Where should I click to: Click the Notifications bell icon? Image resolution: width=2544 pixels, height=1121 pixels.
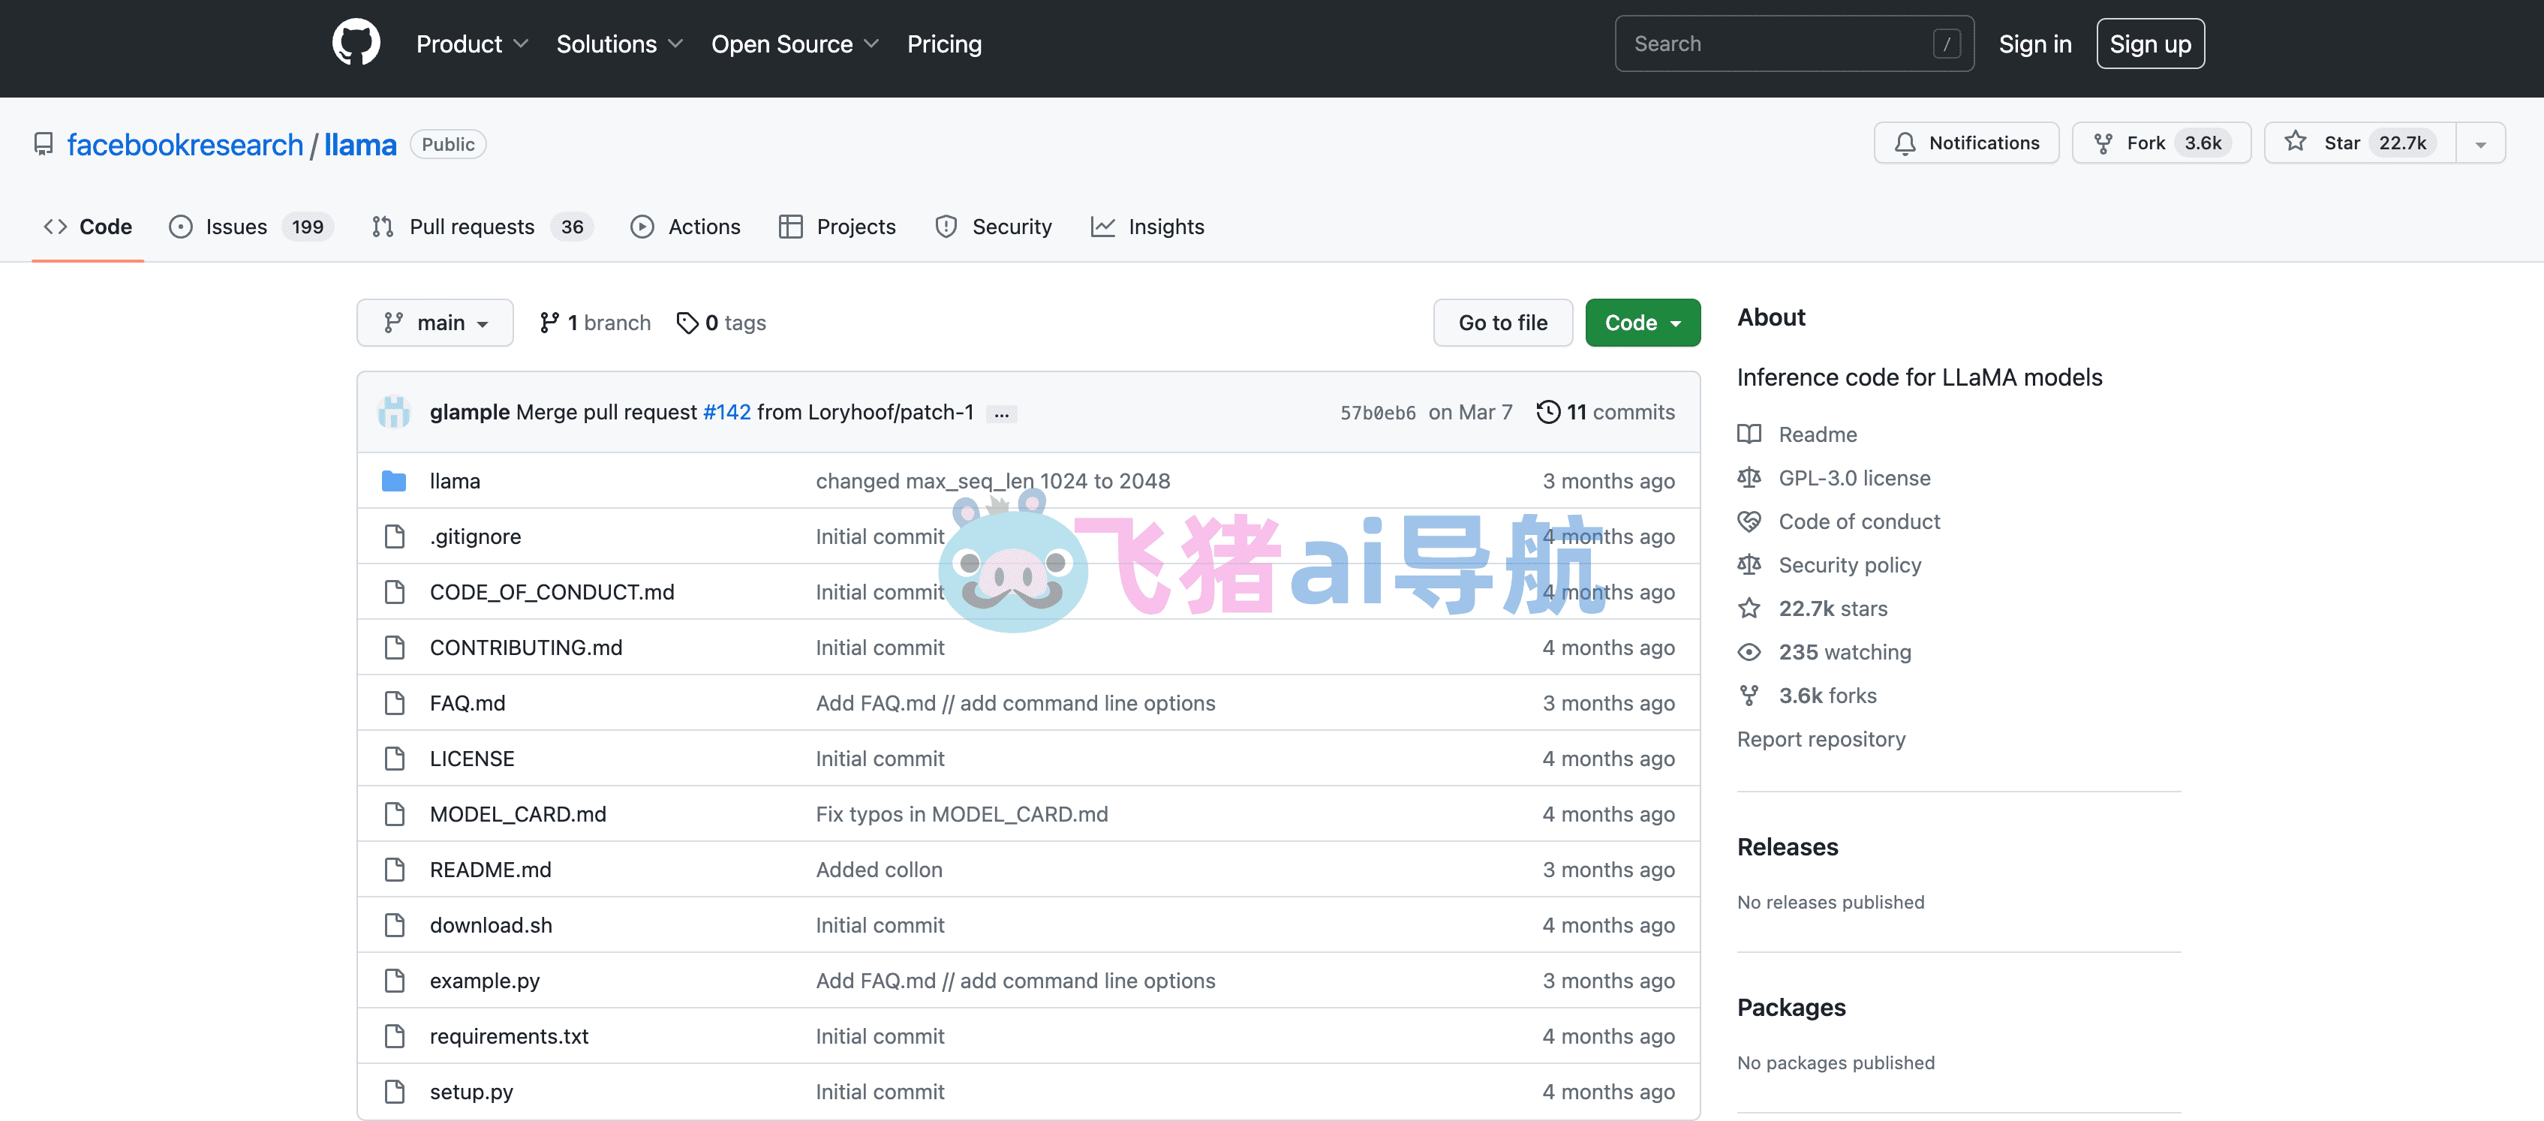pos(1905,144)
